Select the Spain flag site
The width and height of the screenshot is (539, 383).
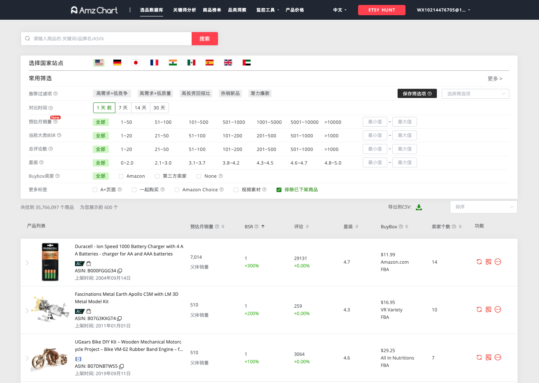(x=210, y=63)
